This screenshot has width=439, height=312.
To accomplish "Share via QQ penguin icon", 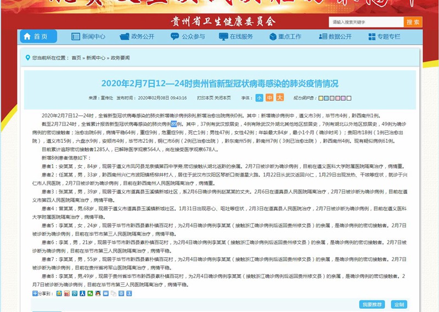I will pyautogui.click(x=98, y=293).
